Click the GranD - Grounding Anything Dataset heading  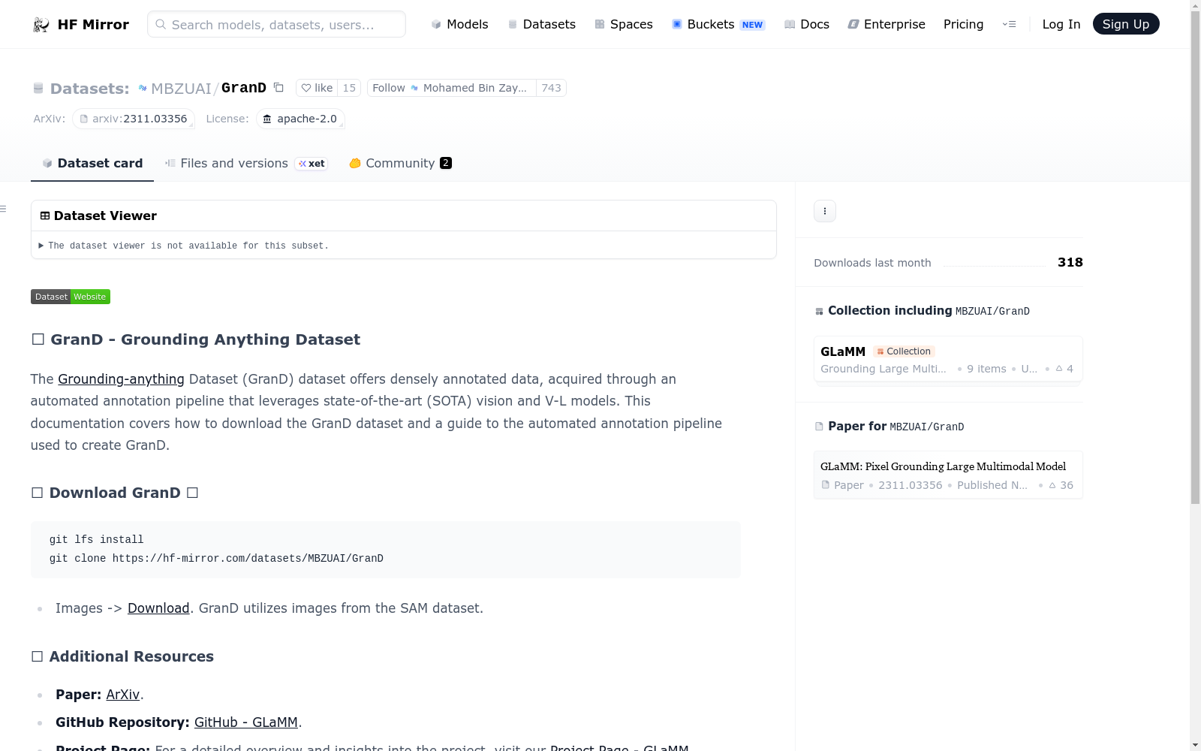195,339
